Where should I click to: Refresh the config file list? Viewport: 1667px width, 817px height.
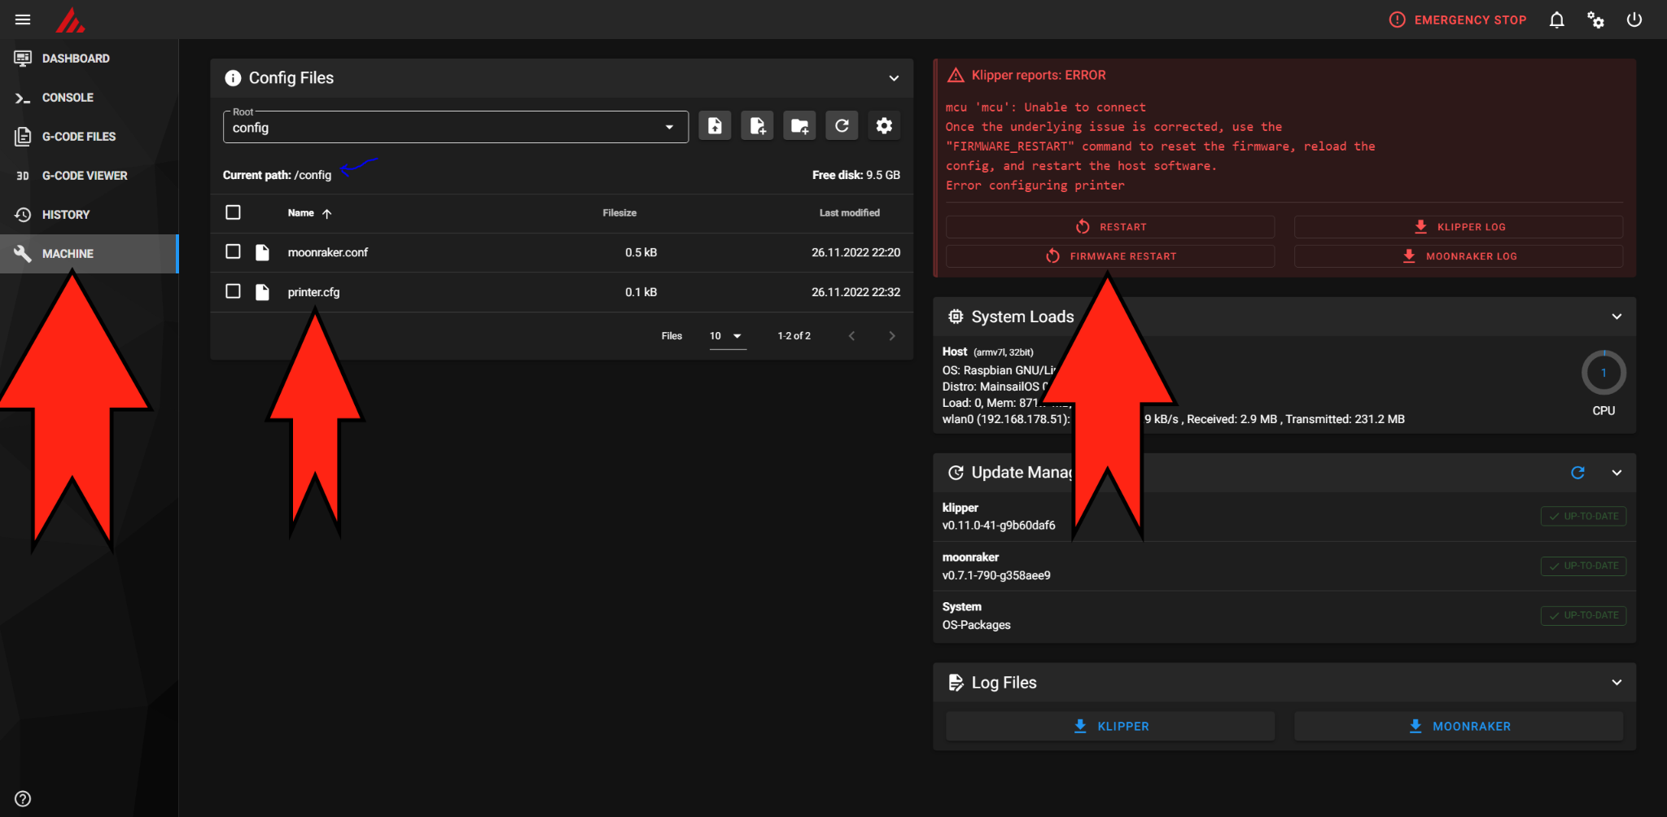click(842, 126)
